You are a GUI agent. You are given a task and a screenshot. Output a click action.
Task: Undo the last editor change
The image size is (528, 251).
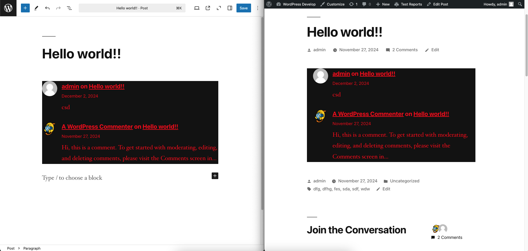click(x=47, y=8)
